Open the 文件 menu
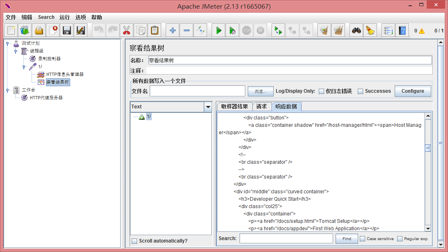Viewport: 448px width, 252px height. tap(11, 17)
